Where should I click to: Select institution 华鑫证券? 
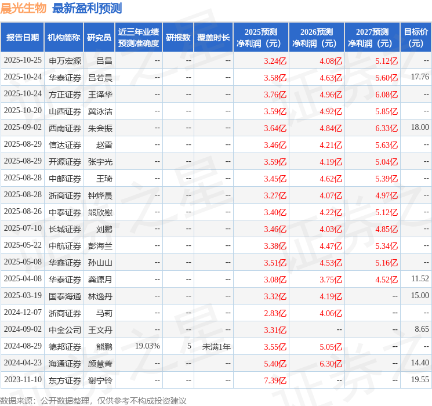(x=65, y=262)
